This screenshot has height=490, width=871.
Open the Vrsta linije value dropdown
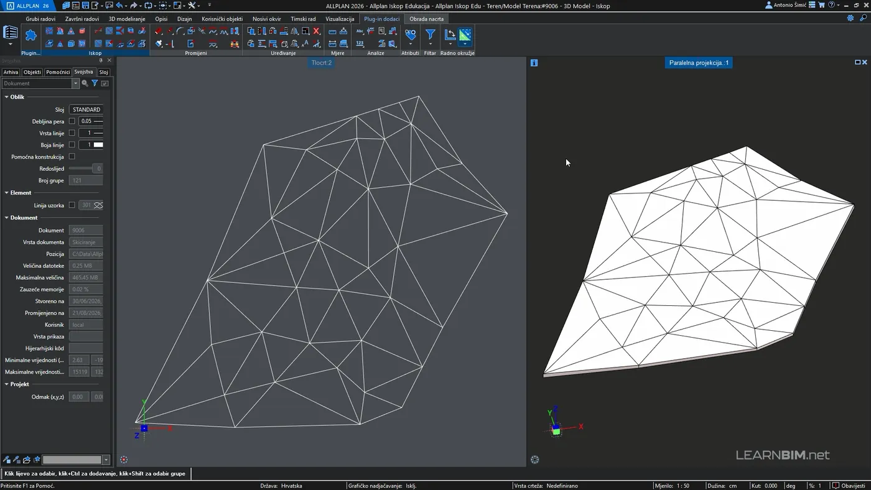pos(91,133)
